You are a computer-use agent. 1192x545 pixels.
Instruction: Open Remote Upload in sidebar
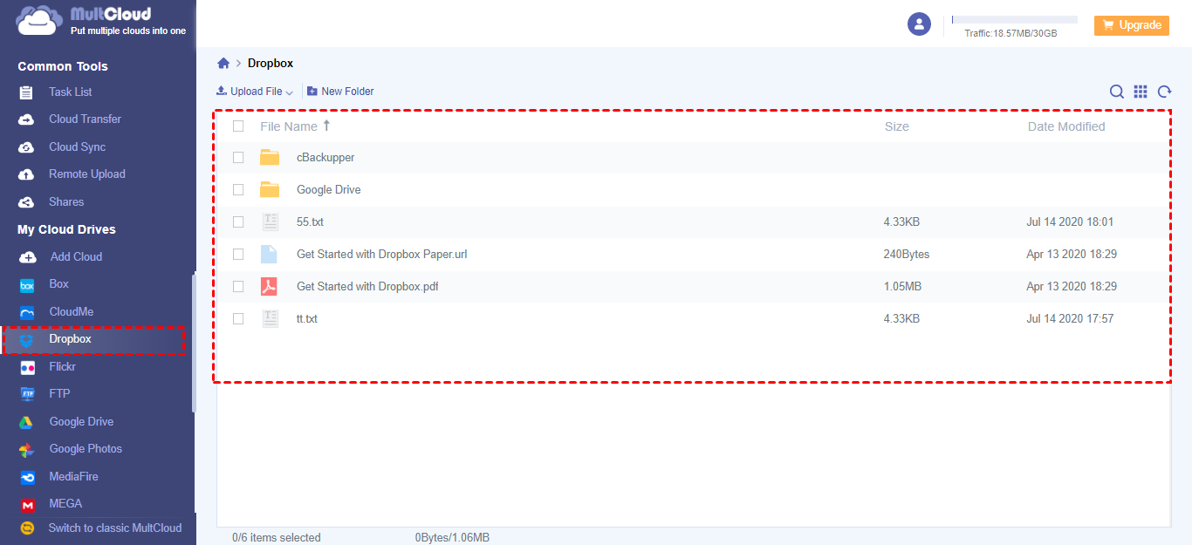(86, 174)
